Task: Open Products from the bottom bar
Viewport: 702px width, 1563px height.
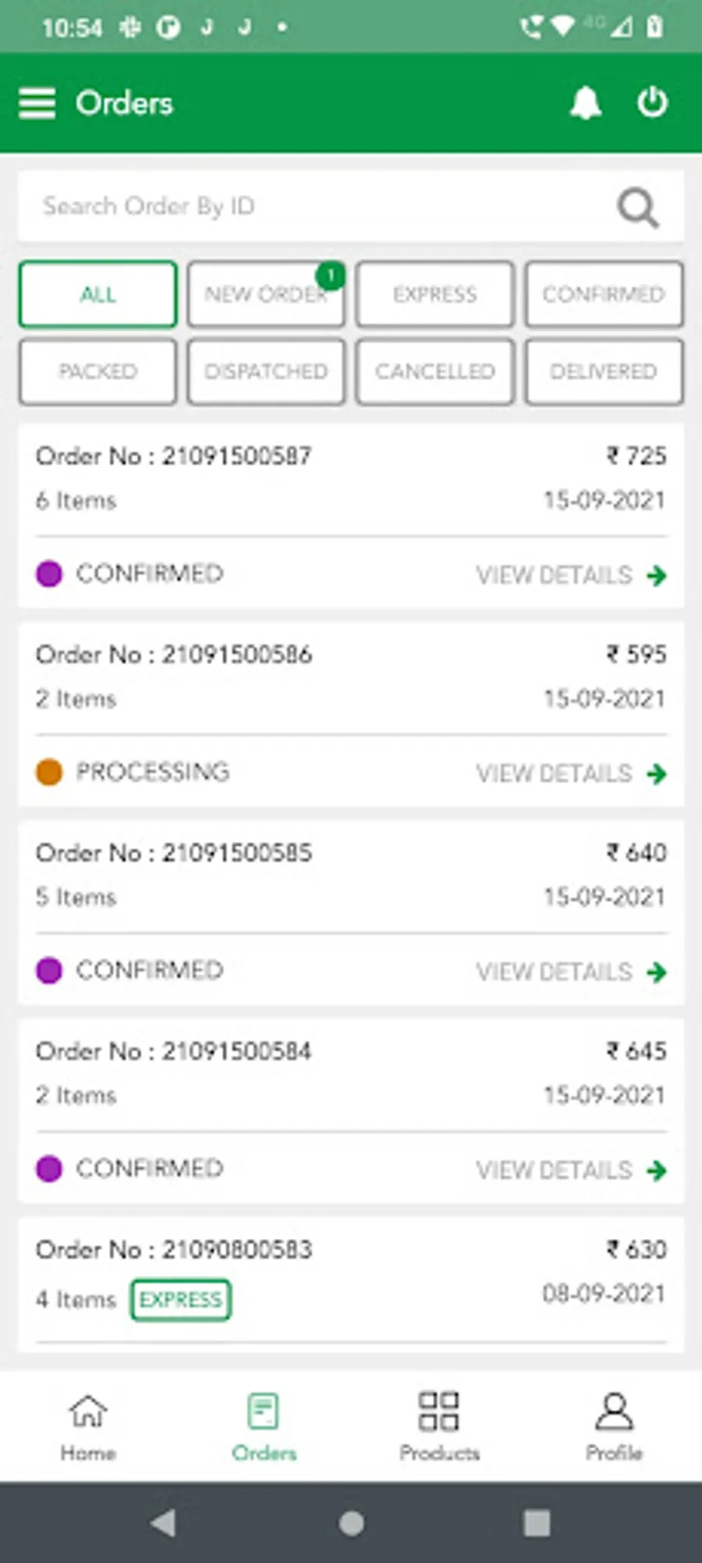Action: [x=439, y=1427]
